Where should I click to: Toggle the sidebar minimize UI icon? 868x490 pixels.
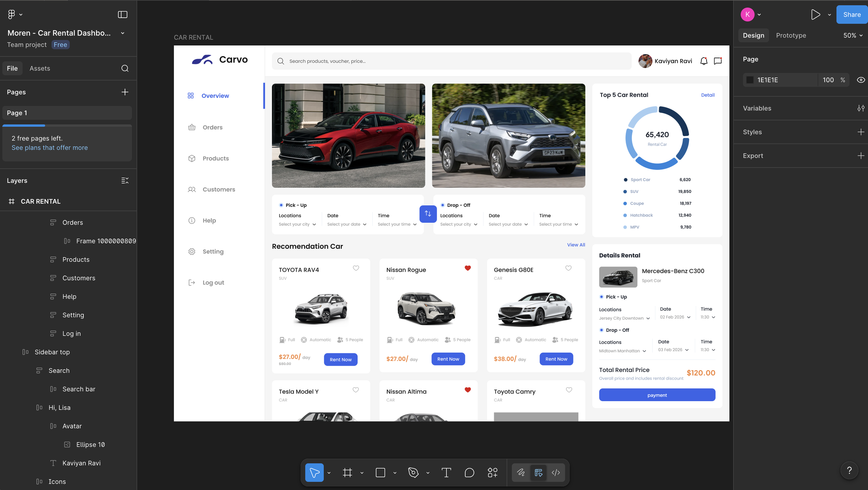tap(123, 15)
